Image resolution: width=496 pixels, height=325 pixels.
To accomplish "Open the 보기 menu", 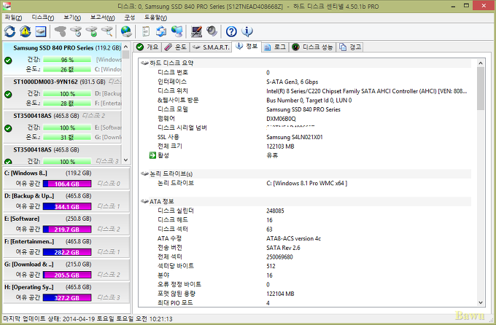I will (72, 17).
